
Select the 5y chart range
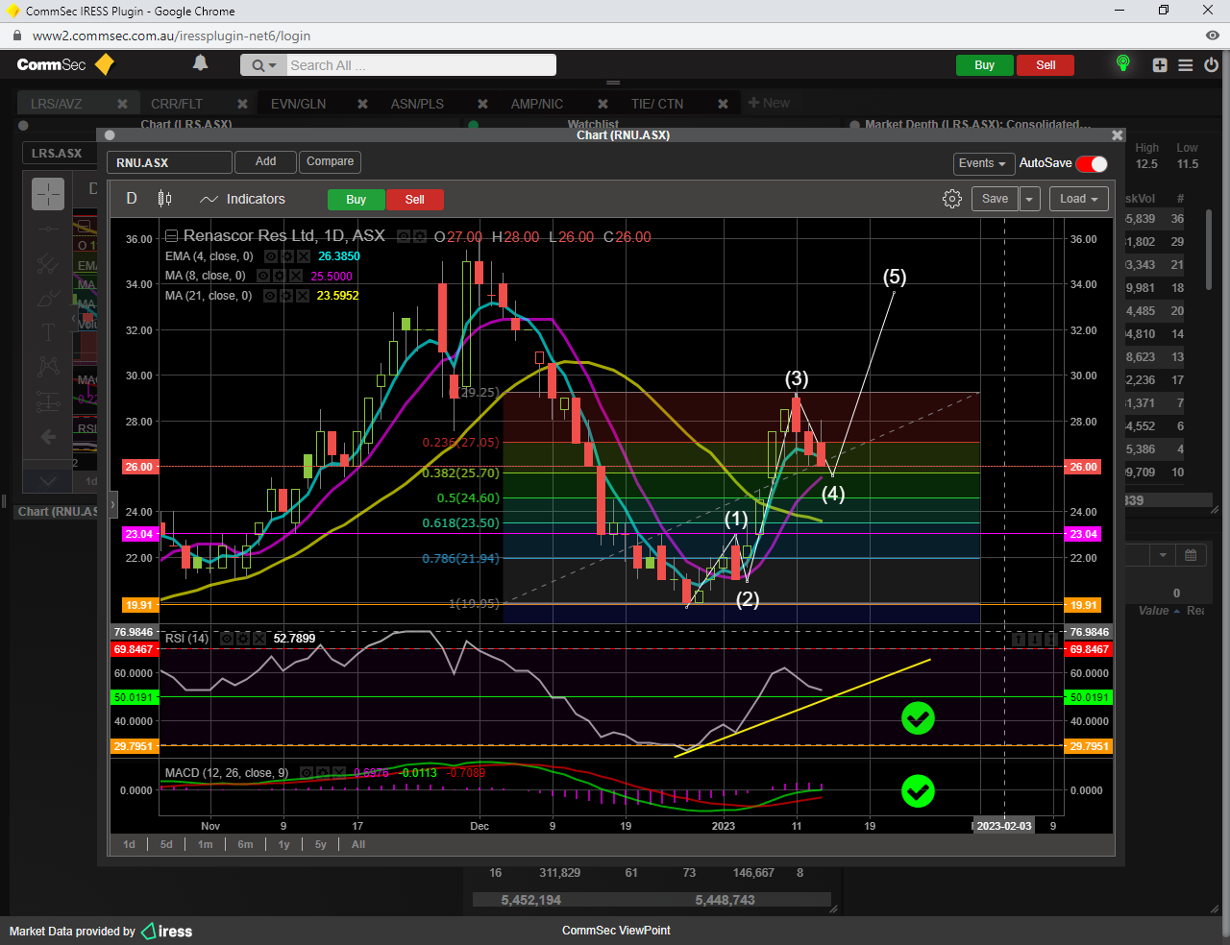(321, 844)
